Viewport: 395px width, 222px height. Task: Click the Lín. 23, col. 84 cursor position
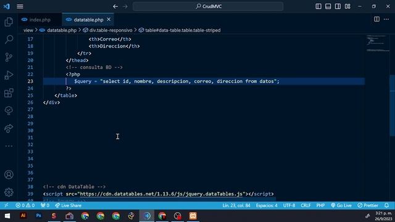[x=236, y=205]
